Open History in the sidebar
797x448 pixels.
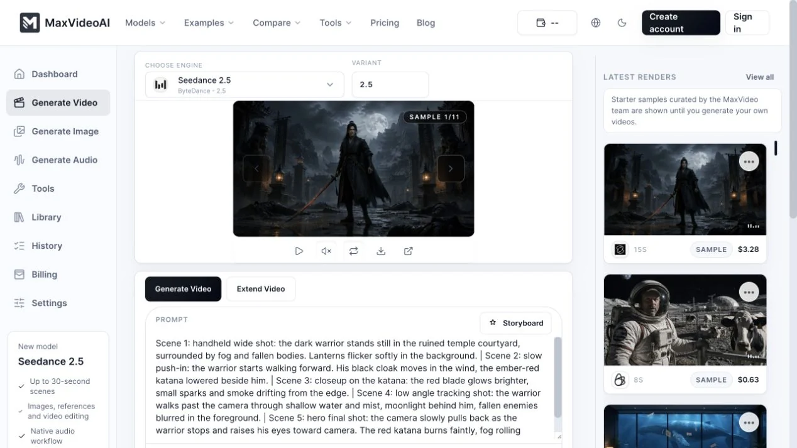click(x=58, y=246)
